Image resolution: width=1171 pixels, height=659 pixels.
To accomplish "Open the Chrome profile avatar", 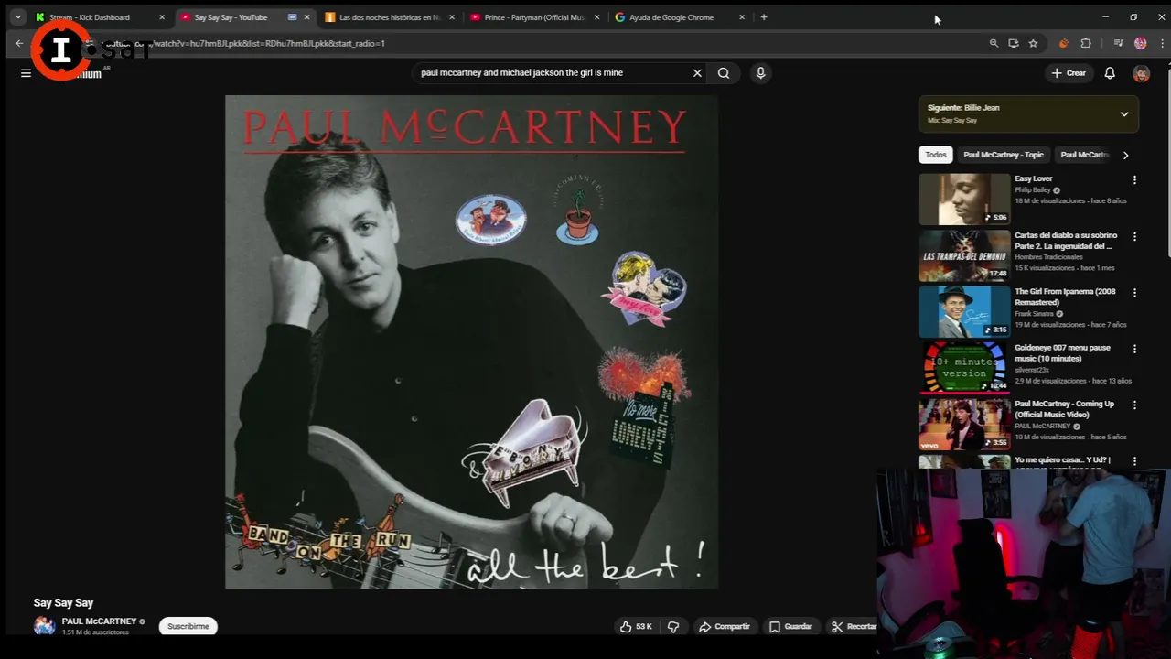I will (x=1140, y=43).
